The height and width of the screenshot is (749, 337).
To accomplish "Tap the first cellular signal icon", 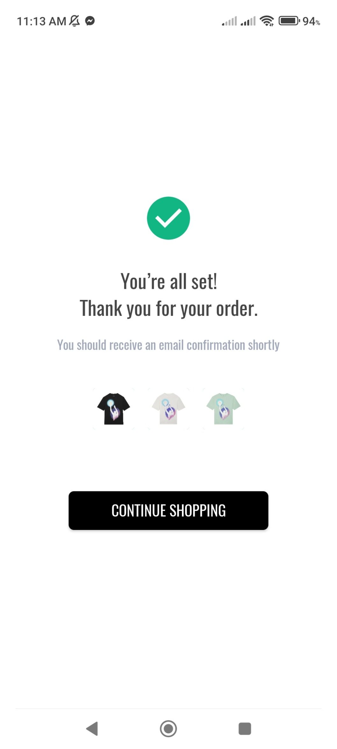I will (x=229, y=21).
